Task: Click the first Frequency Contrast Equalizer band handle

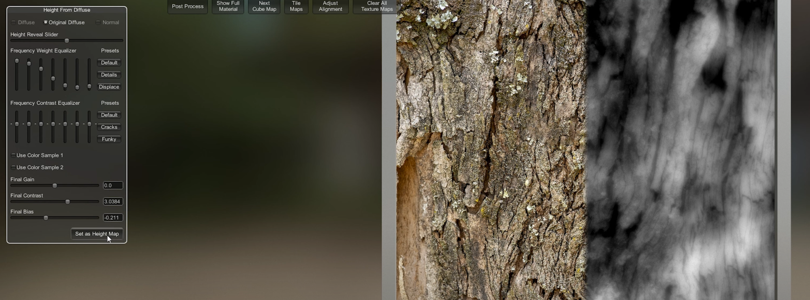Action: [x=17, y=124]
